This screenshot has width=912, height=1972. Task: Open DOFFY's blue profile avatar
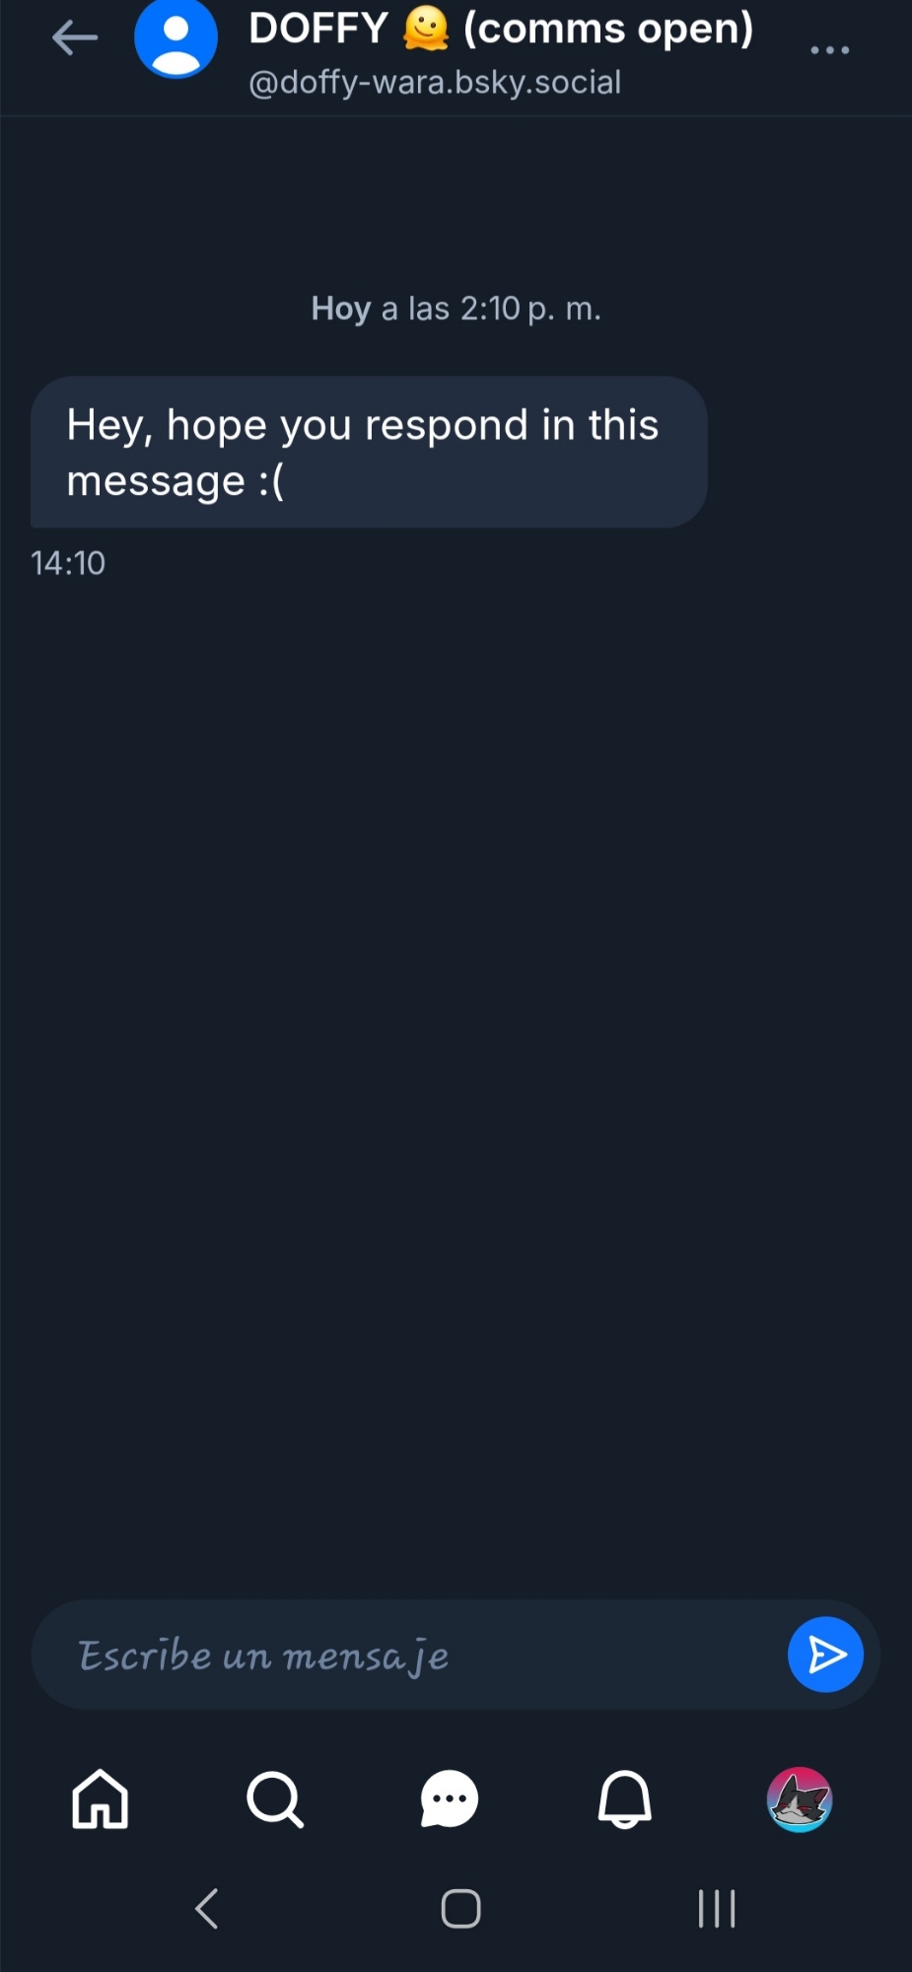tap(175, 39)
